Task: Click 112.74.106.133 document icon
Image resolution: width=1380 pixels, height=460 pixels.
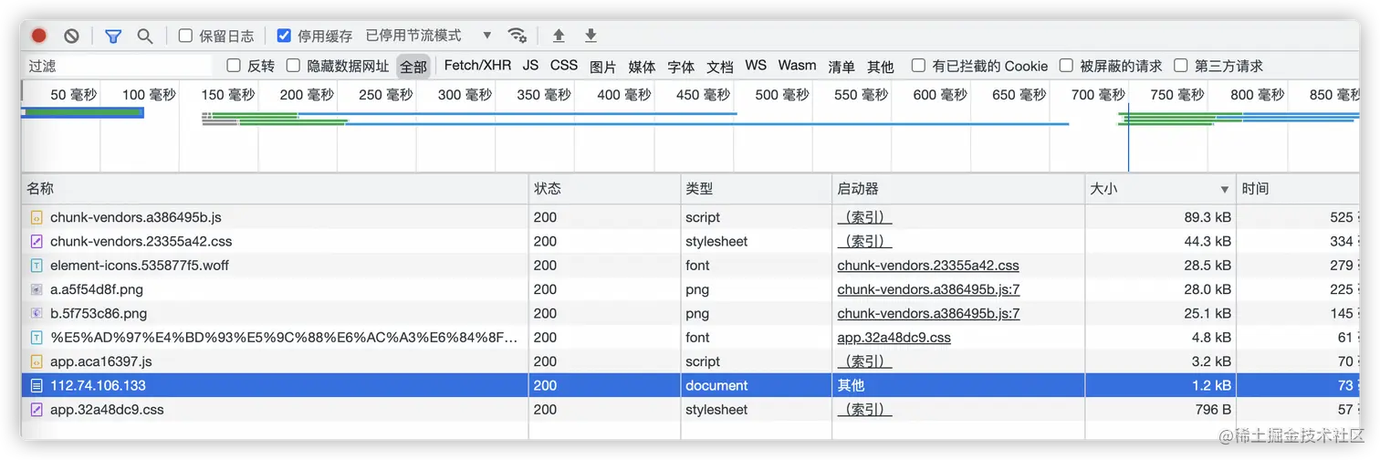Action: pos(37,385)
